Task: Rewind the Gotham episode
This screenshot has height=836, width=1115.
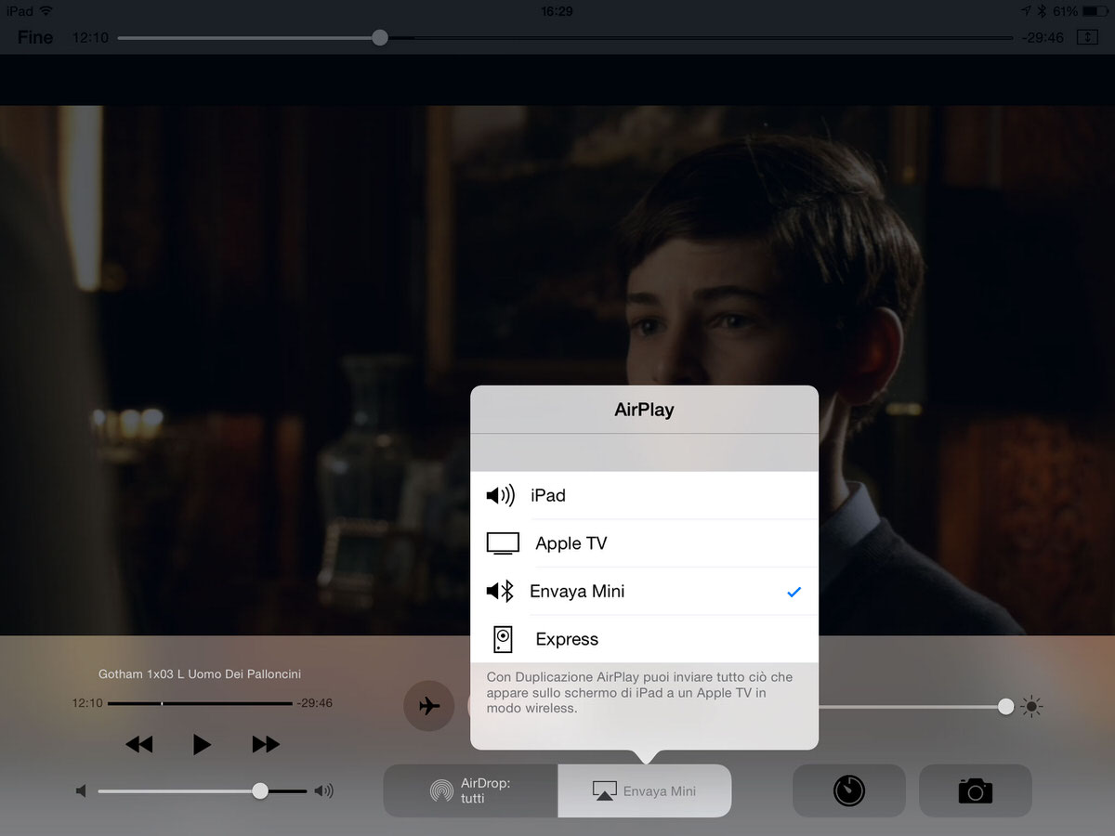Action: pyautogui.click(x=138, y=744)
